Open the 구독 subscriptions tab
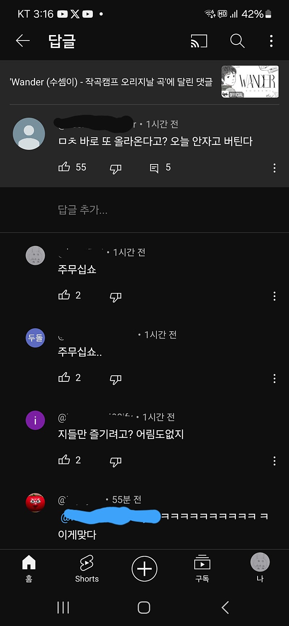 (x=202, y=569)
